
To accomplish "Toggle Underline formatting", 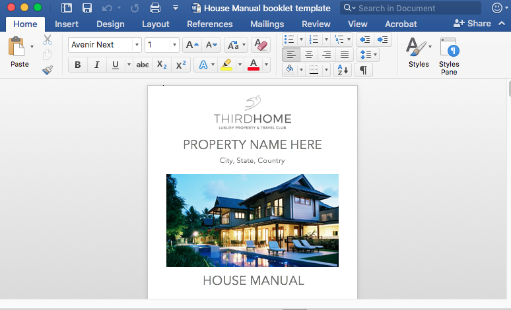I will tap(116, 65).
